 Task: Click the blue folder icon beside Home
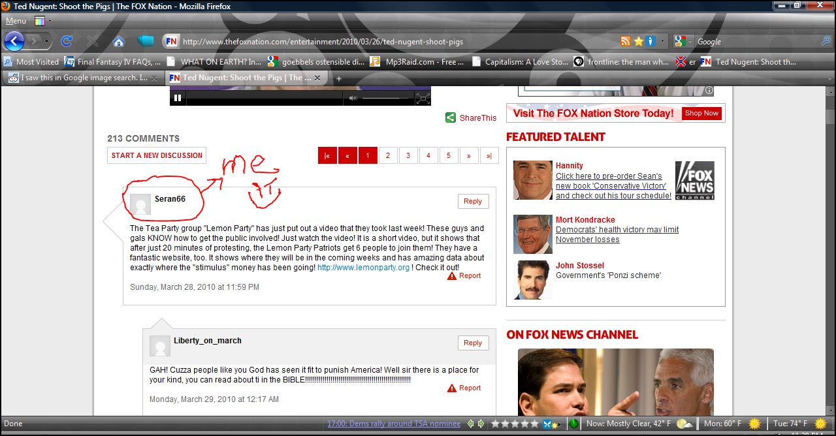pos(146,41)
